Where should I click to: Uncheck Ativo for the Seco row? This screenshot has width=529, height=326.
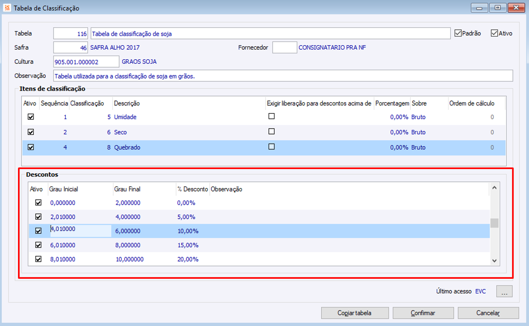(x=31, y=132)
